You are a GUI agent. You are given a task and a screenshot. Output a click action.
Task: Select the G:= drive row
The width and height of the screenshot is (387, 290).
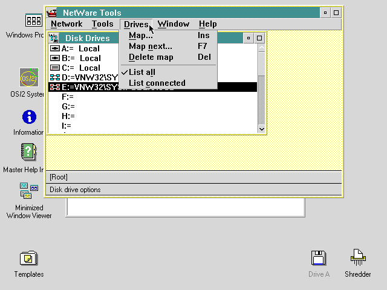(152, 106)
